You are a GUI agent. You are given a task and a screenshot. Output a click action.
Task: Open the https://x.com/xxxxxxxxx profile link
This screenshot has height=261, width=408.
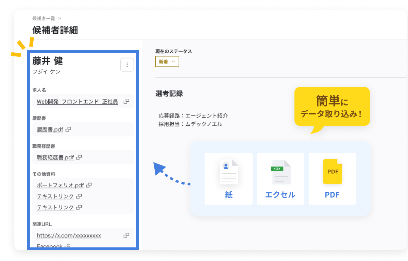pos(69,235)
